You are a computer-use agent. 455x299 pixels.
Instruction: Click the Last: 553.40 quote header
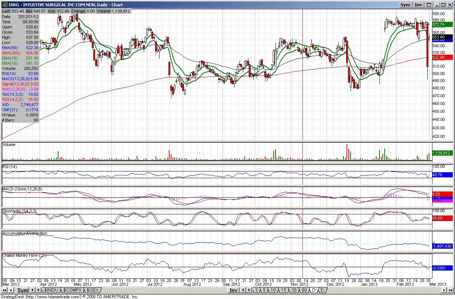click(13, 11)
